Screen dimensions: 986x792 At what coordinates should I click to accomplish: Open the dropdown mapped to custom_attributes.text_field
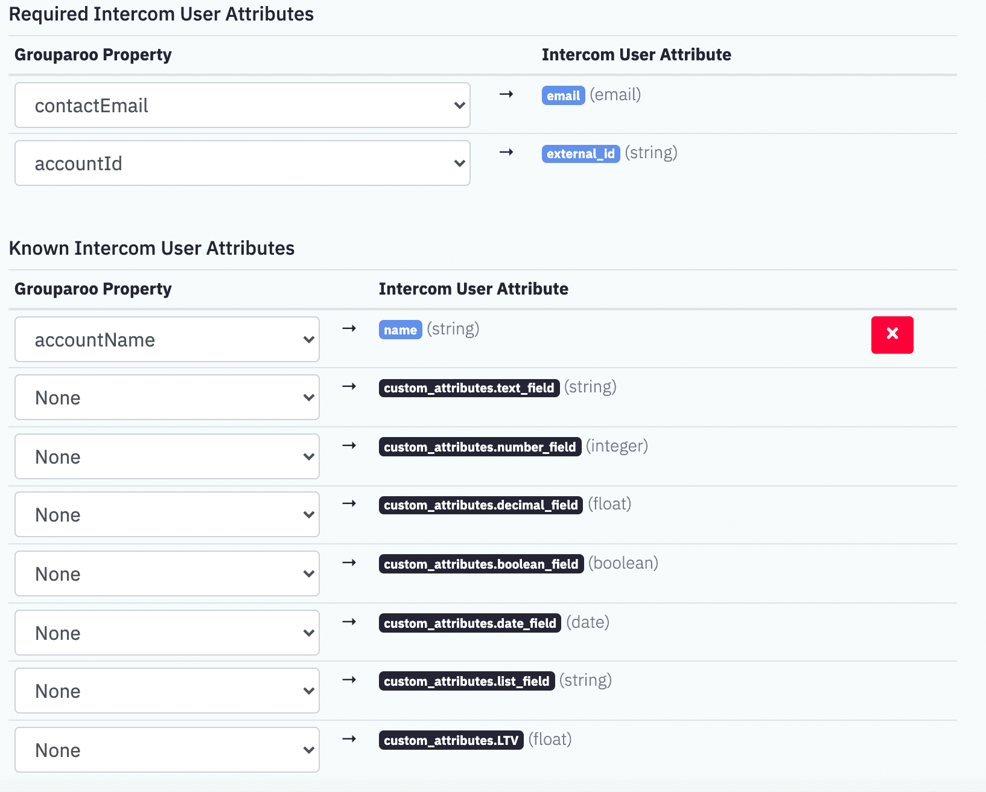pyautogui.click(x=167, y=397)
